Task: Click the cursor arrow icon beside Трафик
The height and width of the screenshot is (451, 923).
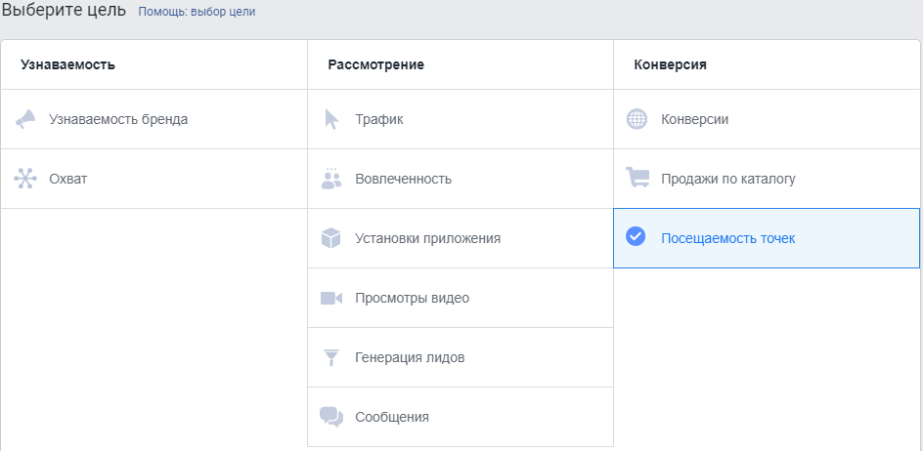Action: coord(331,119)
